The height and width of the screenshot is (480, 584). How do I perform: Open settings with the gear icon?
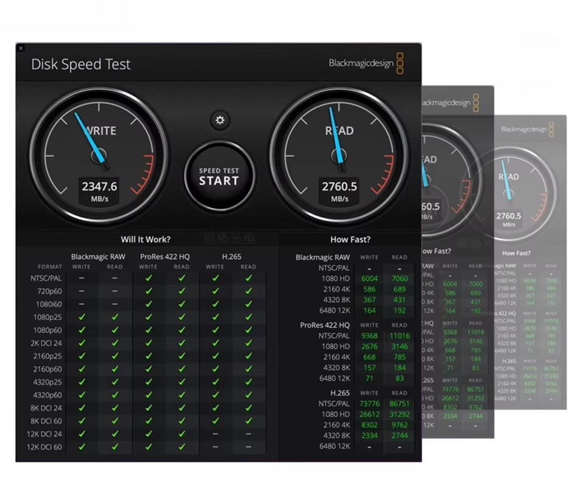(220, 120)
